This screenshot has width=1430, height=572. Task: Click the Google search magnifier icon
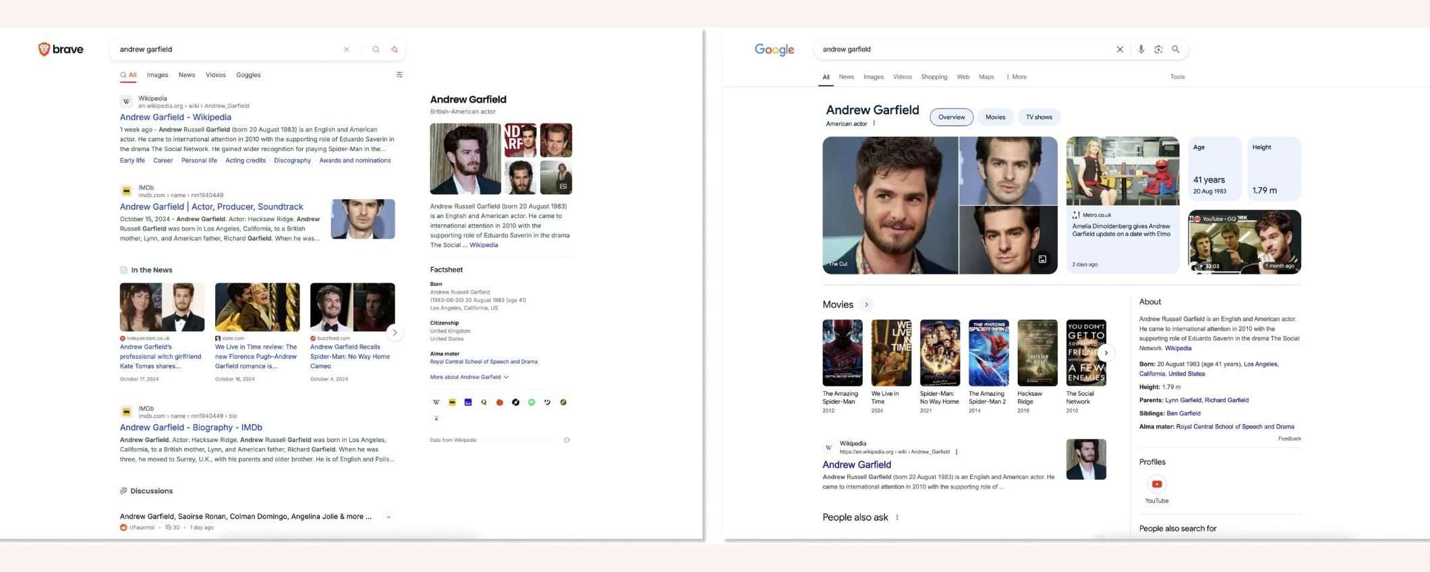click(x=1176, y=49)
